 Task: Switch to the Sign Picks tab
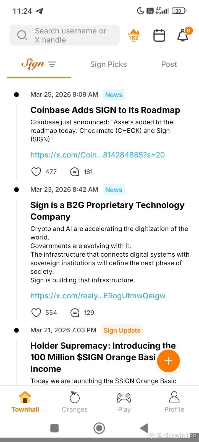(x=108, y=64)
